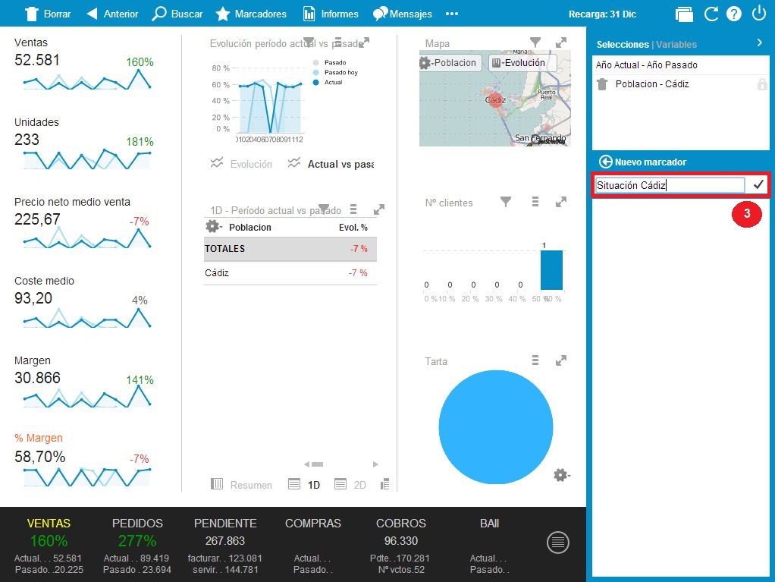Open the help question mark icon
The width and height of the screenshot is (775, 582).
pos(733,14)
